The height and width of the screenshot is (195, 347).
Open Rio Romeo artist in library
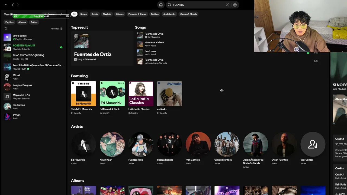tap(34, 106)
